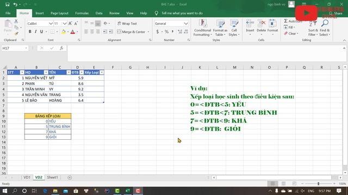Screen dimensions: 348x195
Task: Open Find & Select menu
Action: pyautogui.click(x=325, y=28)
